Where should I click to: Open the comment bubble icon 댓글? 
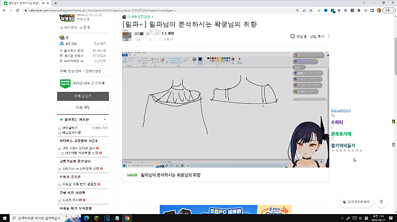[292, 37]
